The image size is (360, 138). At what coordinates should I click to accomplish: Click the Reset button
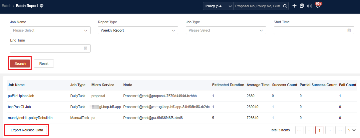click(44, 64)
